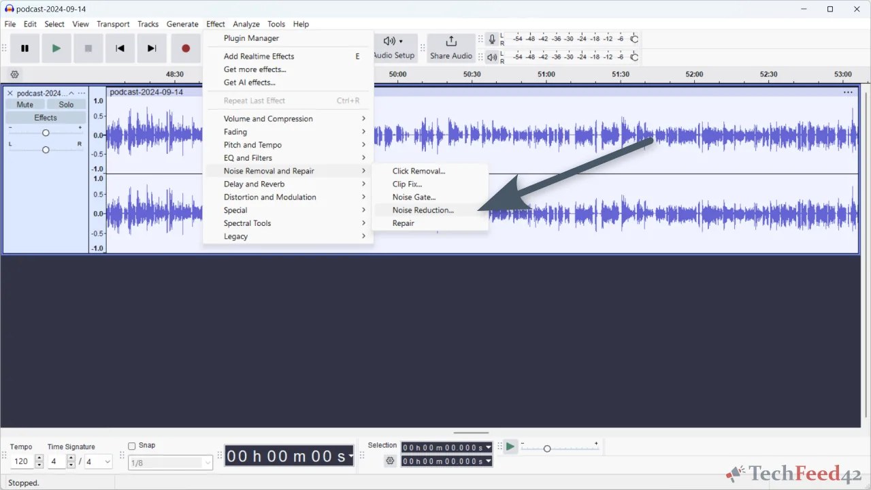Open the selection end time format dropdown
This screenshot has height=490, width=871.
pos(489,461)
